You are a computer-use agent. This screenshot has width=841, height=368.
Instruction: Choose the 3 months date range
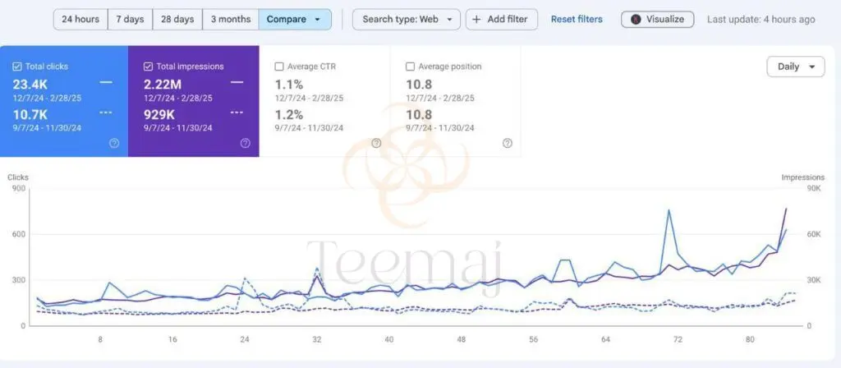tap(230, 19)
